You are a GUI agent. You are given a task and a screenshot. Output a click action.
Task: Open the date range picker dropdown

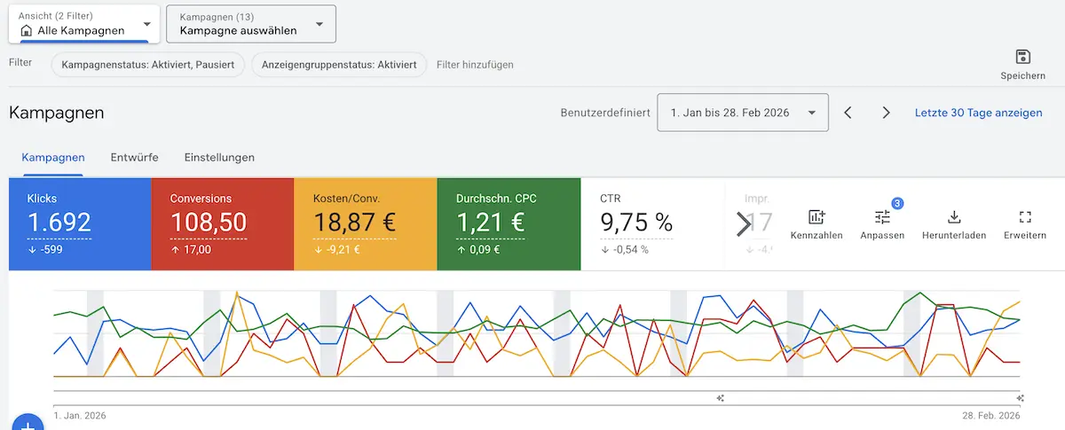[x=742, y=113]
